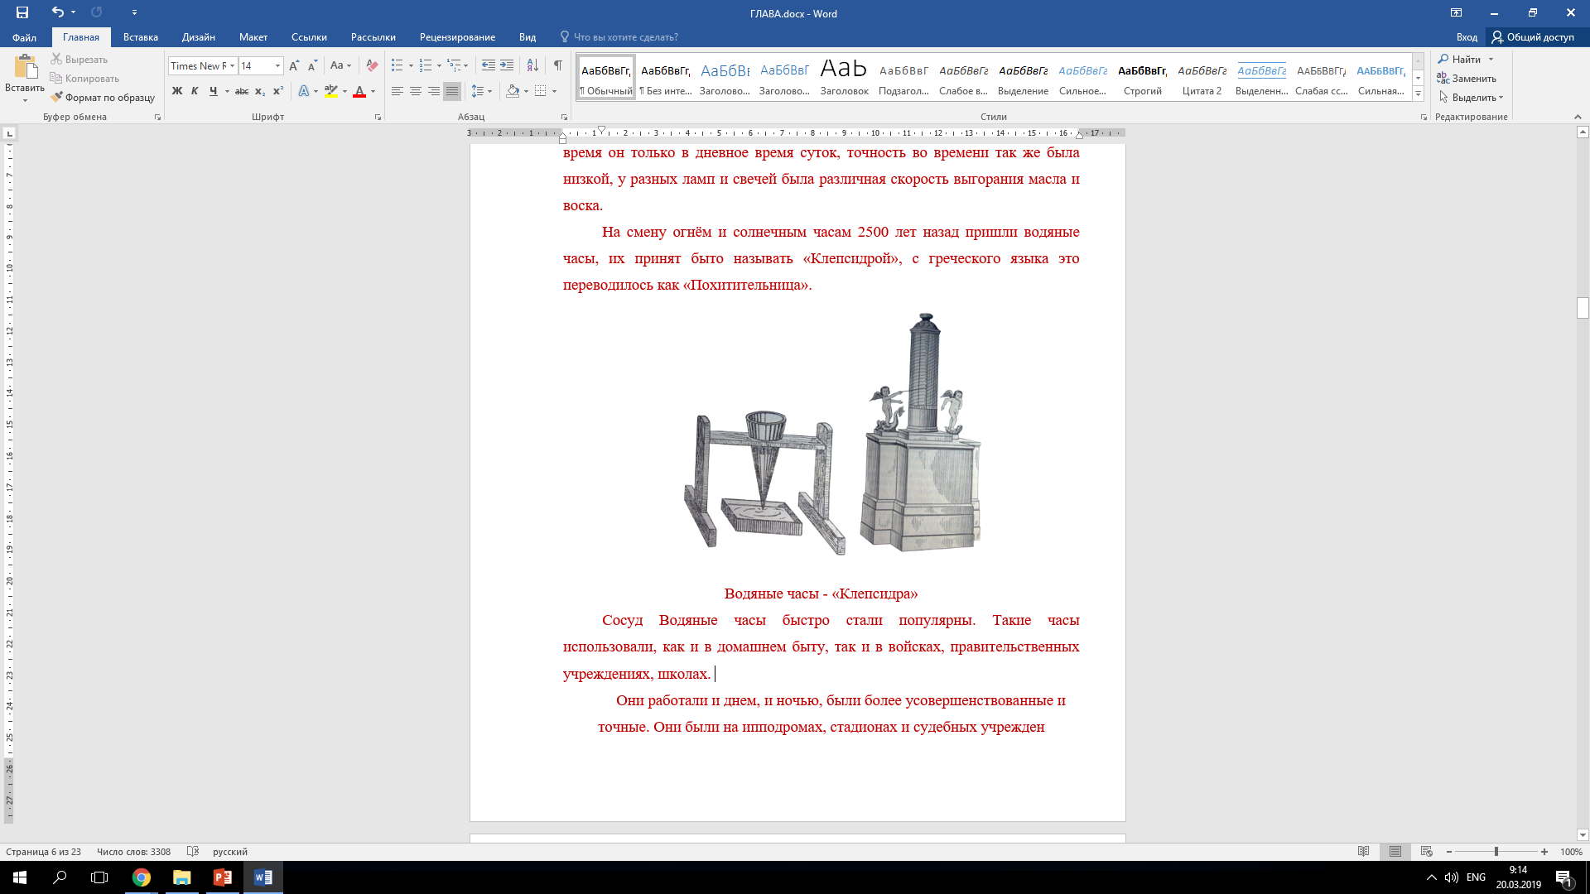The width and height of the screenshot is (1590, 894).
Task: Click the Increase Indent icon
Action: click(x=507, y=65)
